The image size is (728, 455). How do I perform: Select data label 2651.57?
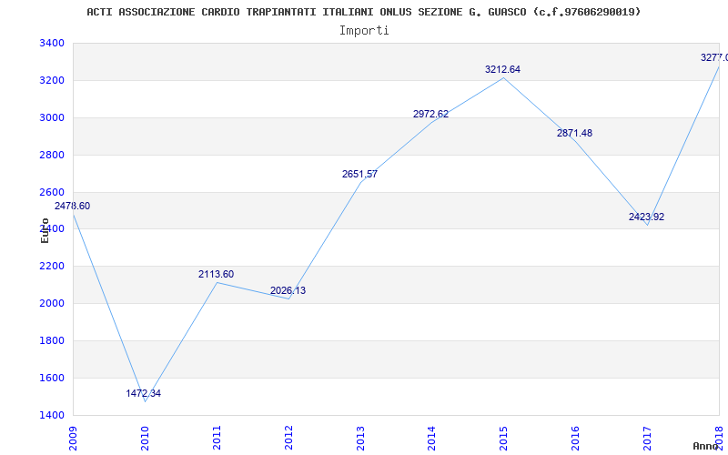coord(359,174)
